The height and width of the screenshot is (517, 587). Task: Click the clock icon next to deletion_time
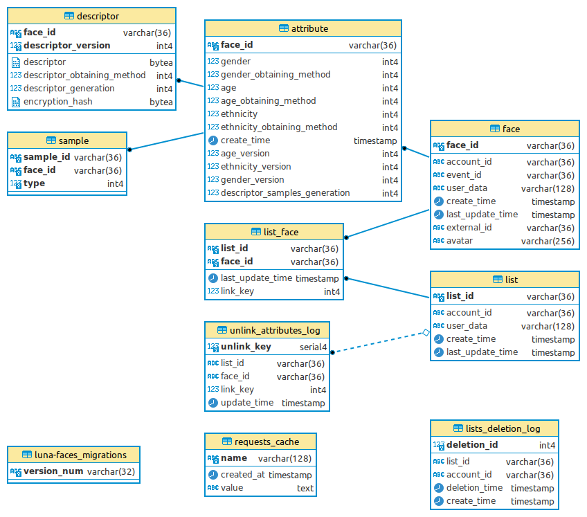(x=438, y=487)
